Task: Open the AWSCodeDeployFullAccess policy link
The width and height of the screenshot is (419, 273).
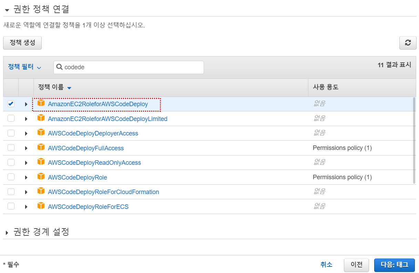Action: tap(86, 148)
